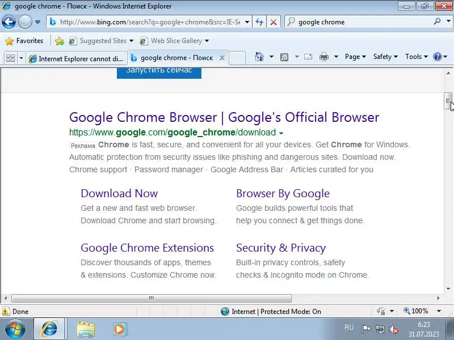Click the status bar warning icon

point(6,311)
